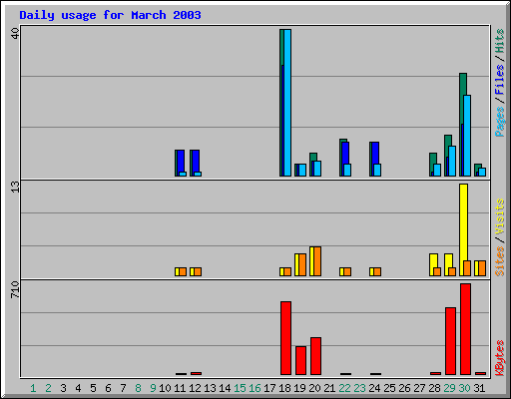The image size is (511, 399).
Task: Click day label "5" on x-axis
Action: pyautogui.click(x=93, y=388)
